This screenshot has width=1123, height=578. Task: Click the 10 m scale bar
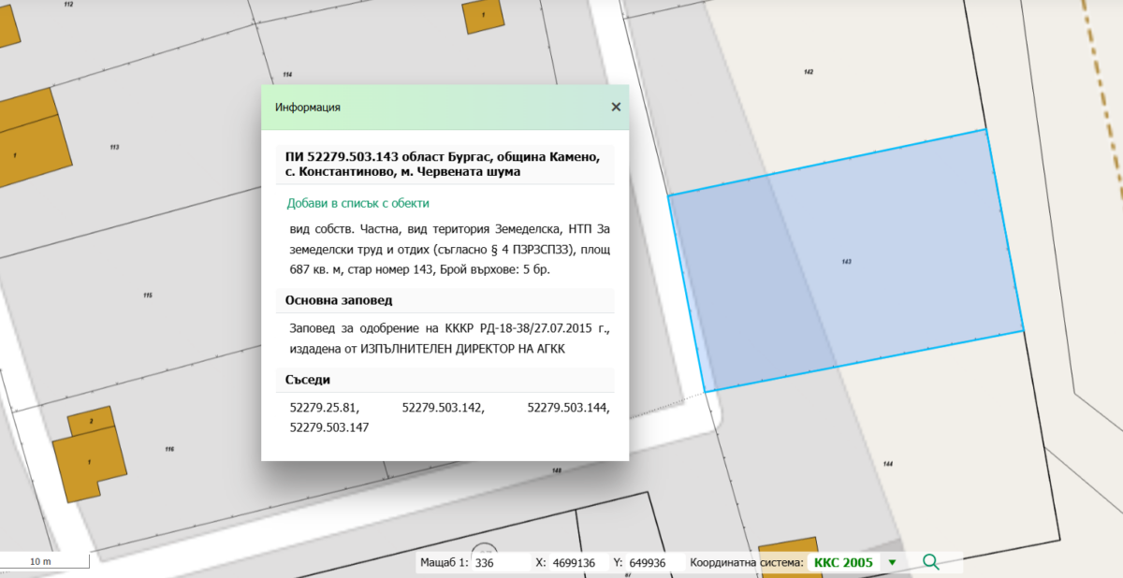tap(42, 561)
